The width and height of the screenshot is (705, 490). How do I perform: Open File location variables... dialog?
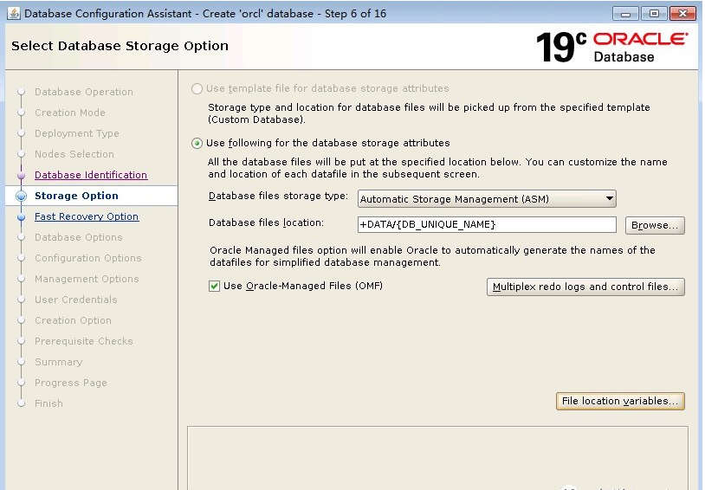(620, 401)
